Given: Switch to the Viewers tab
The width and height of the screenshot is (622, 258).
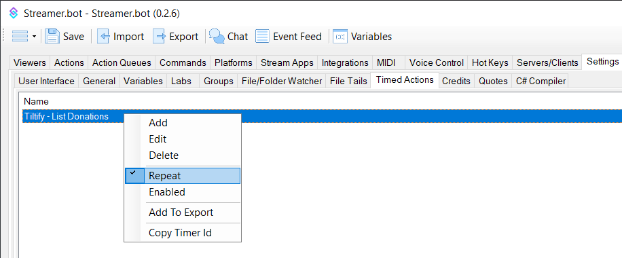Looking at the screenshot, I should tap(30, 62).
